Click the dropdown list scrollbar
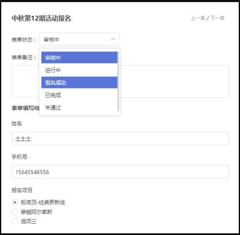The height and width of the screenshot is (235, 240). click(118, 81)
